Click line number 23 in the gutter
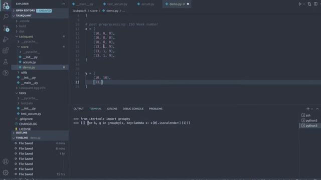This screenshot has height=180, width=321. [x=77, y=82]
